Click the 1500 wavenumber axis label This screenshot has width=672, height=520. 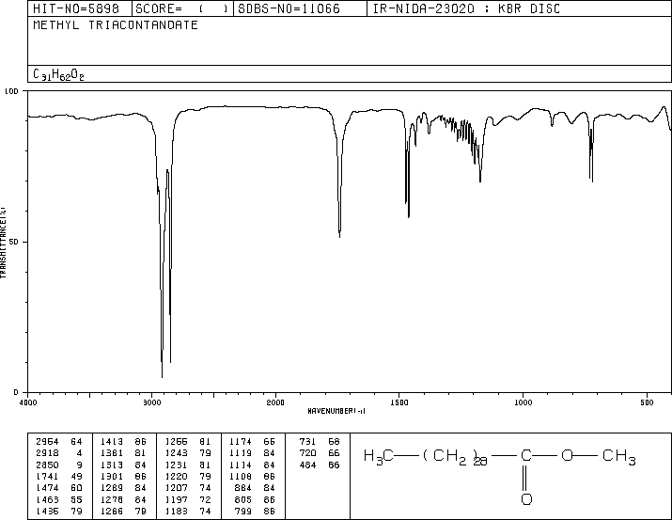click(x=399, y=402)
